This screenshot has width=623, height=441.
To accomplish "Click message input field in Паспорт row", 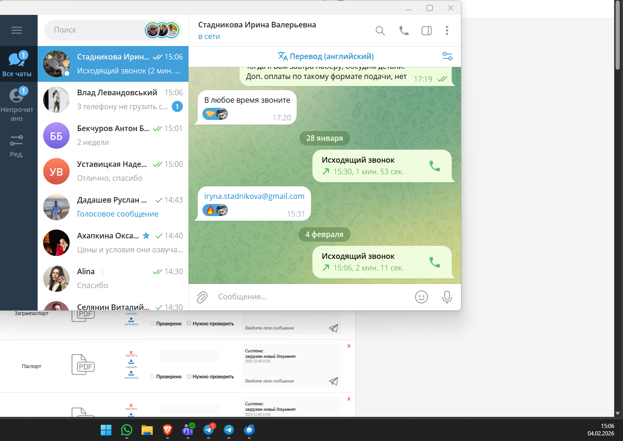I will (x=285, y=381).
